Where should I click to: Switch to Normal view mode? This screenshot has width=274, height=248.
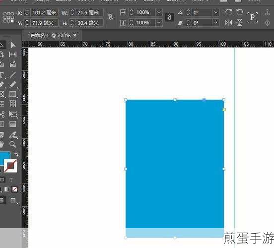tap(2, 200)
